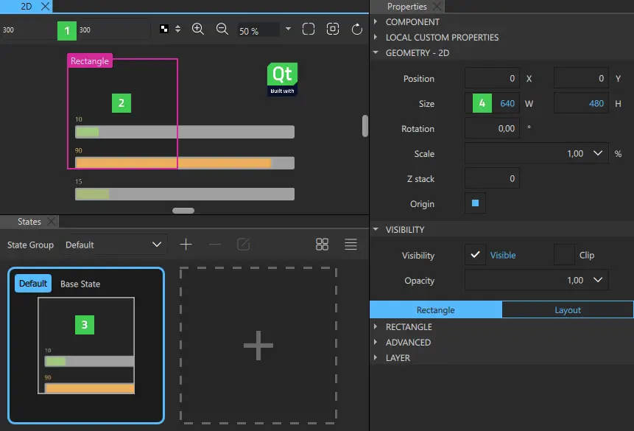Switch States panel to grid view
The image size is (634, 431).
(322, 244)
